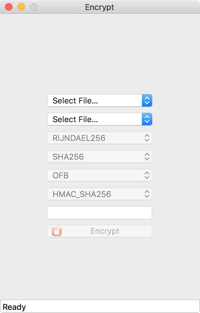Close the Encrypt window
The image size is (200, 313).
click(9, 7)
